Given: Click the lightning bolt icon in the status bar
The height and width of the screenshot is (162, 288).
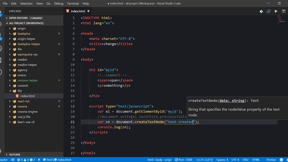Looking at the screenshot, I should point(39,160).
